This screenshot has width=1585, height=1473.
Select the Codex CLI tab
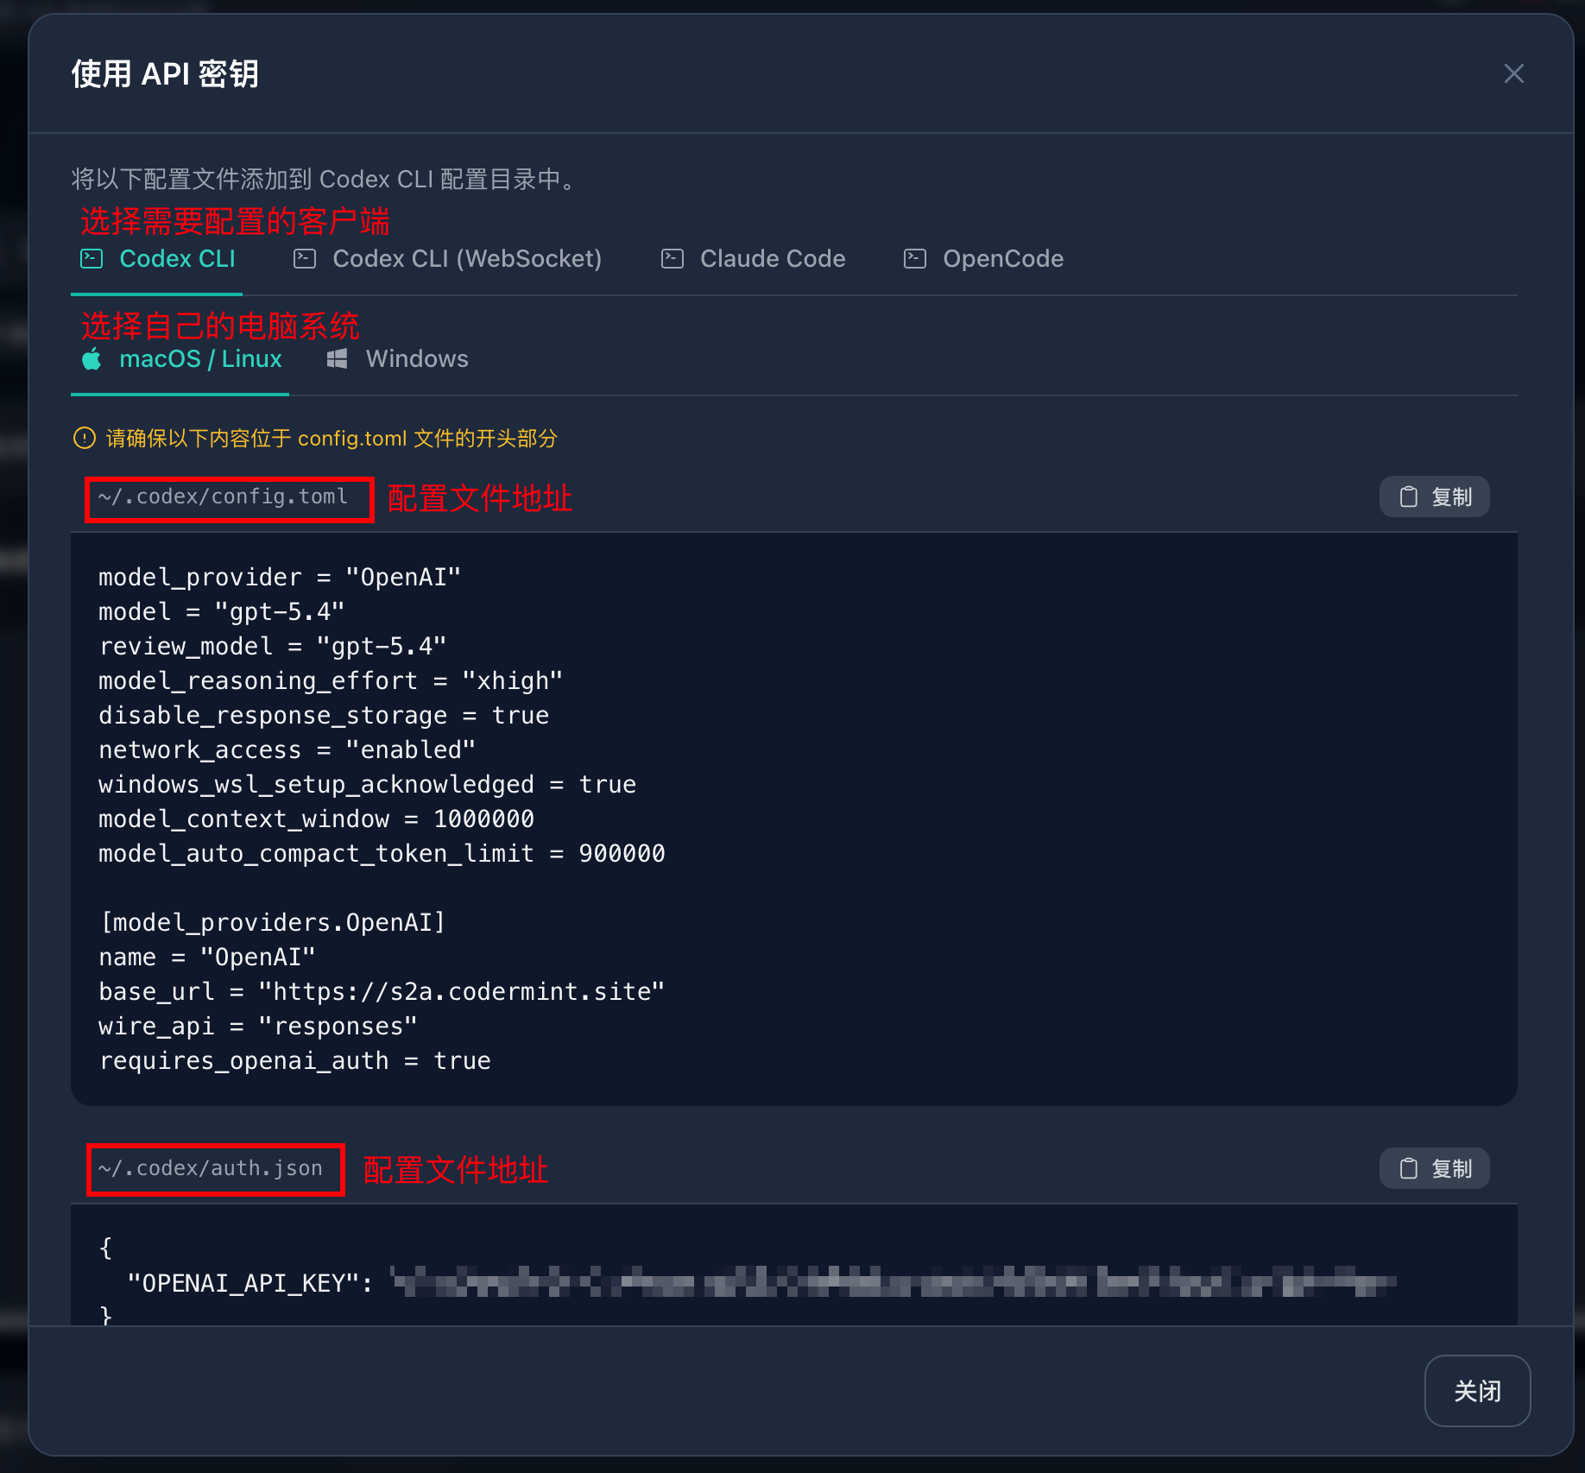pos(157,259)
